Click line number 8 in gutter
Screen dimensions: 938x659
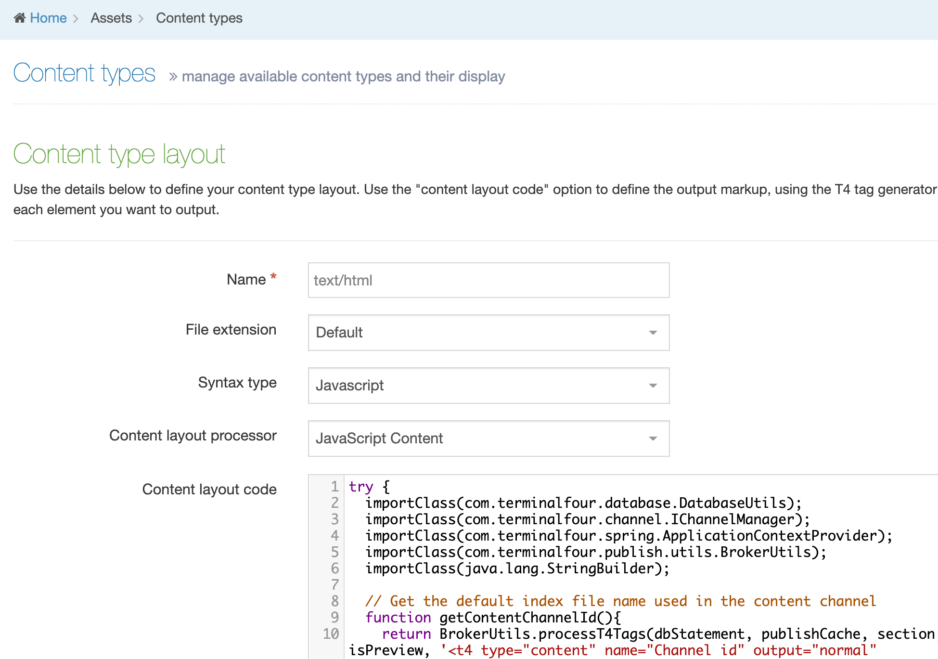(x=334, y=601)
